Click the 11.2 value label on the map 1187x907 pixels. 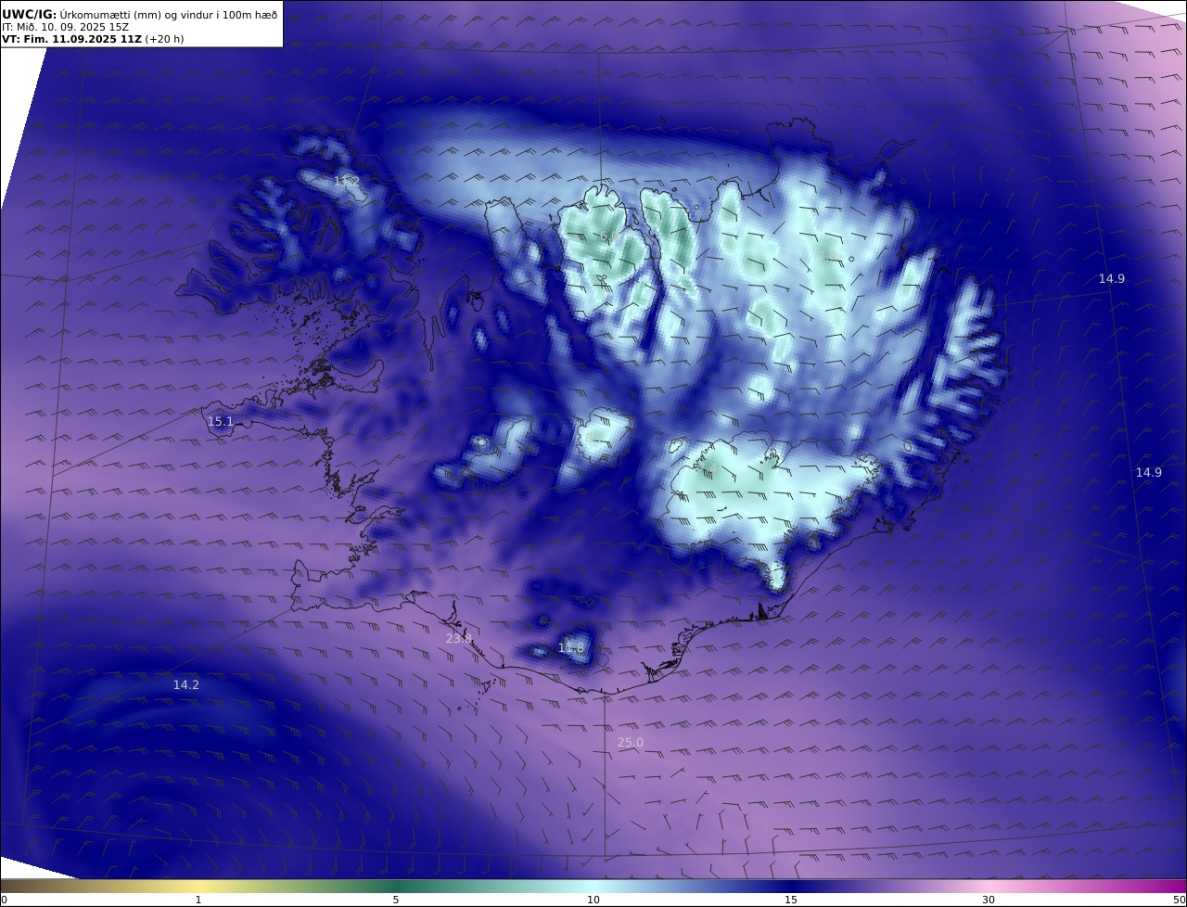(347, 181)
